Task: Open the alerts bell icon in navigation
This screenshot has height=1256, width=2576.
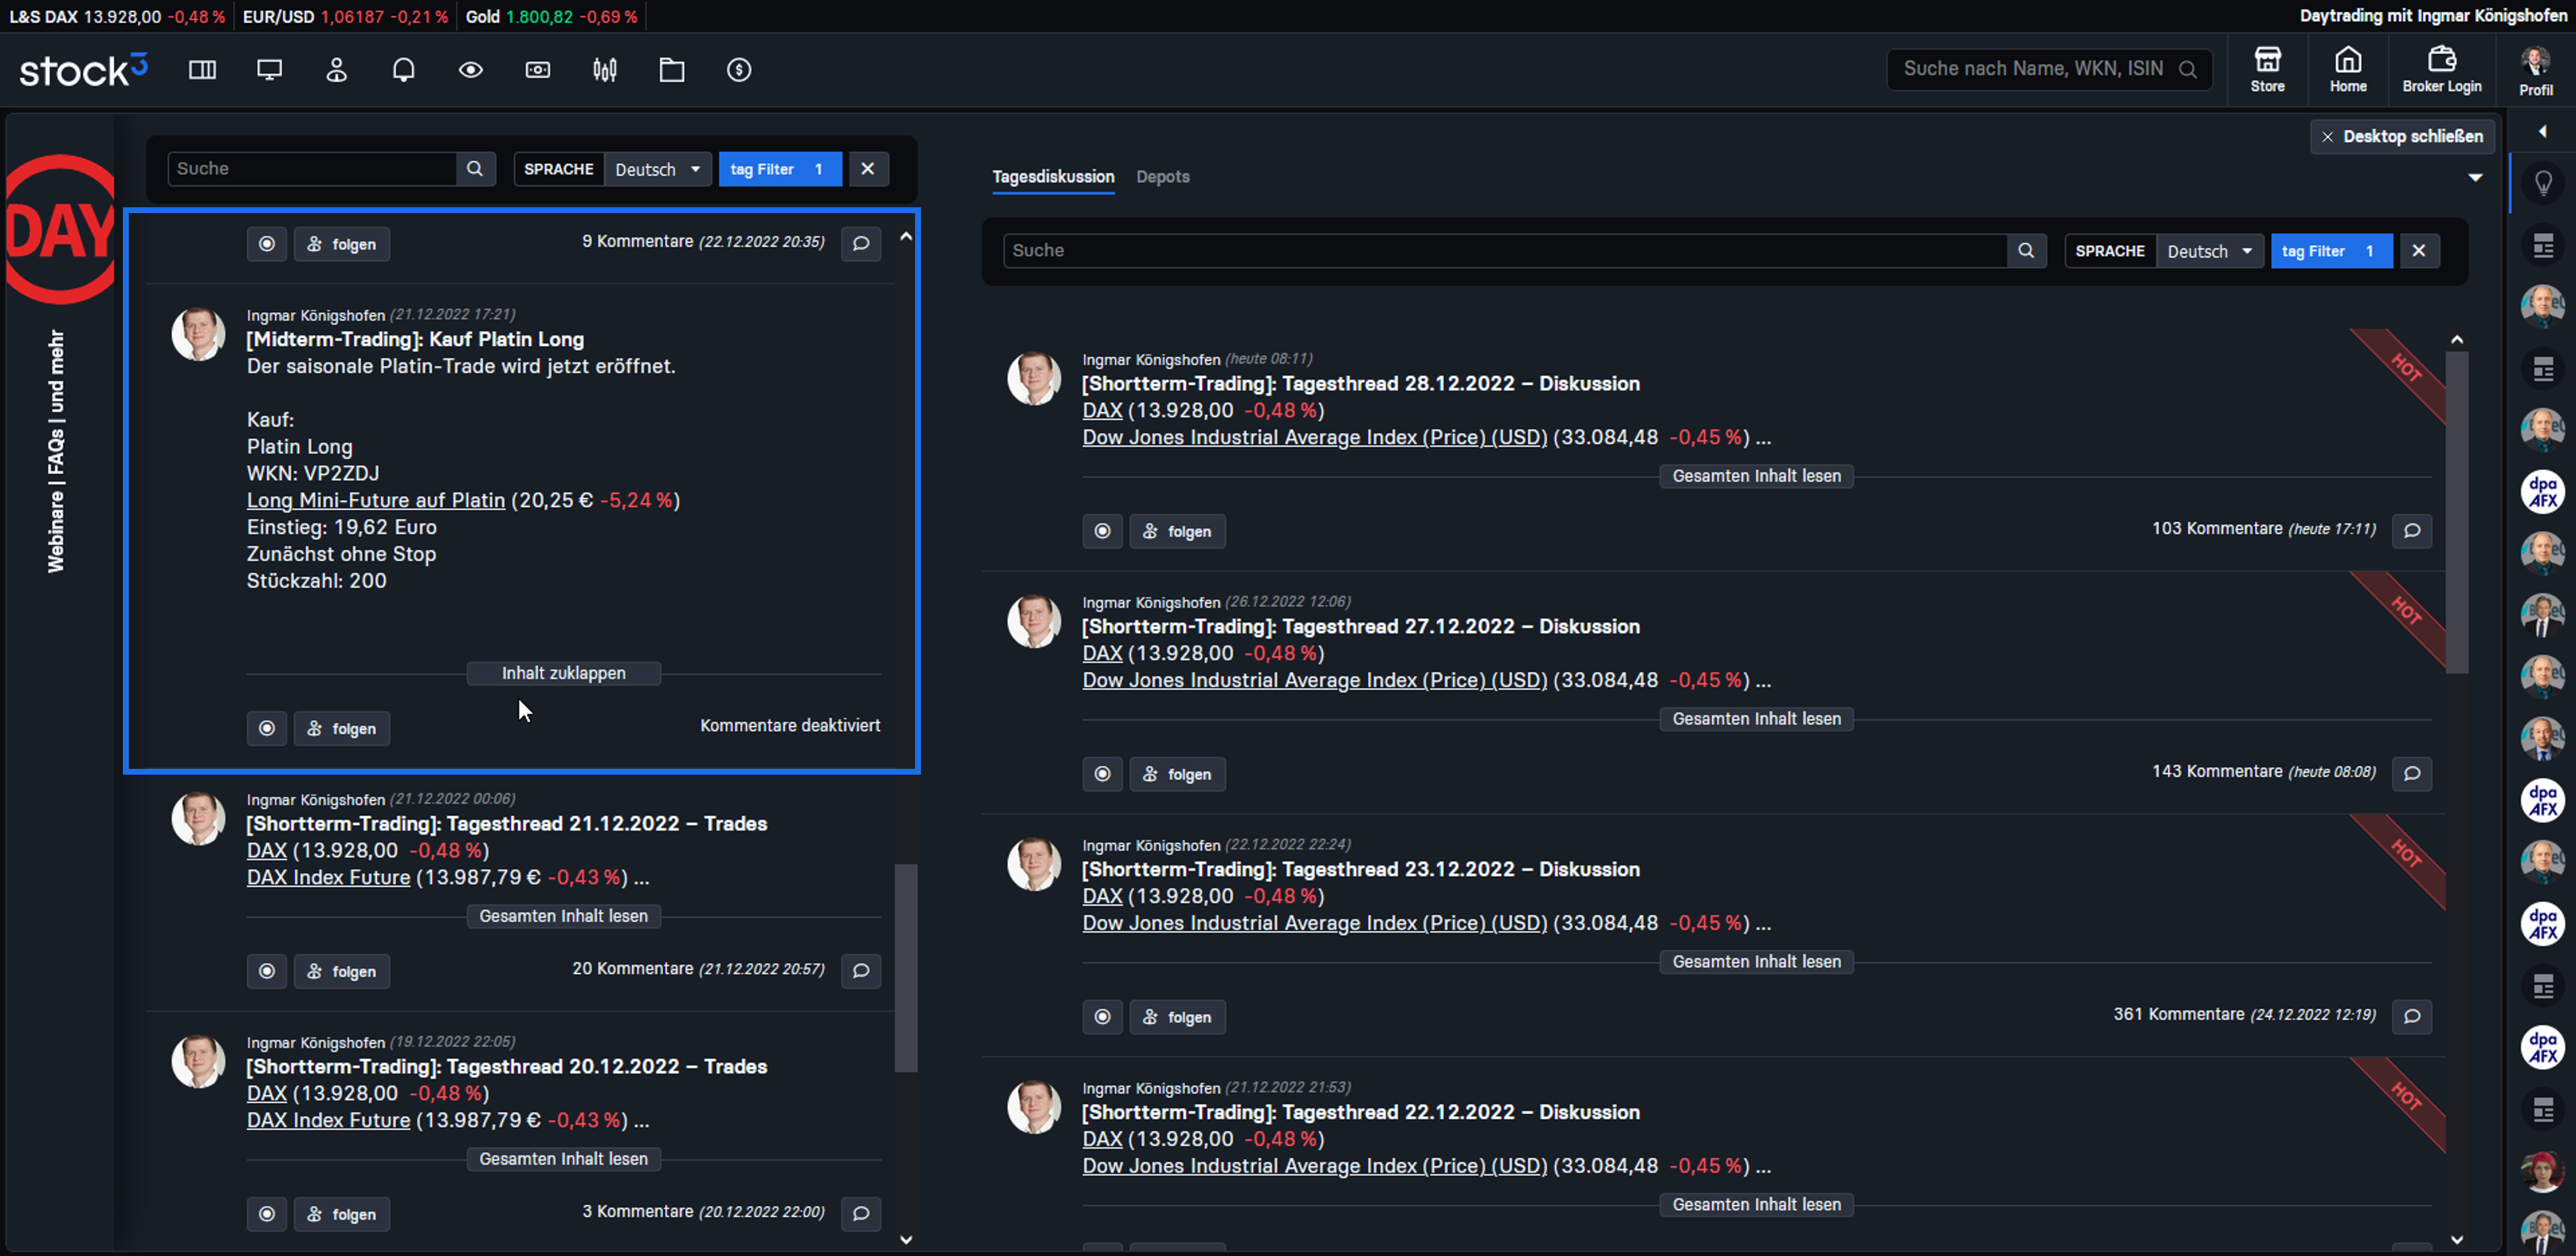Action: 403,70
